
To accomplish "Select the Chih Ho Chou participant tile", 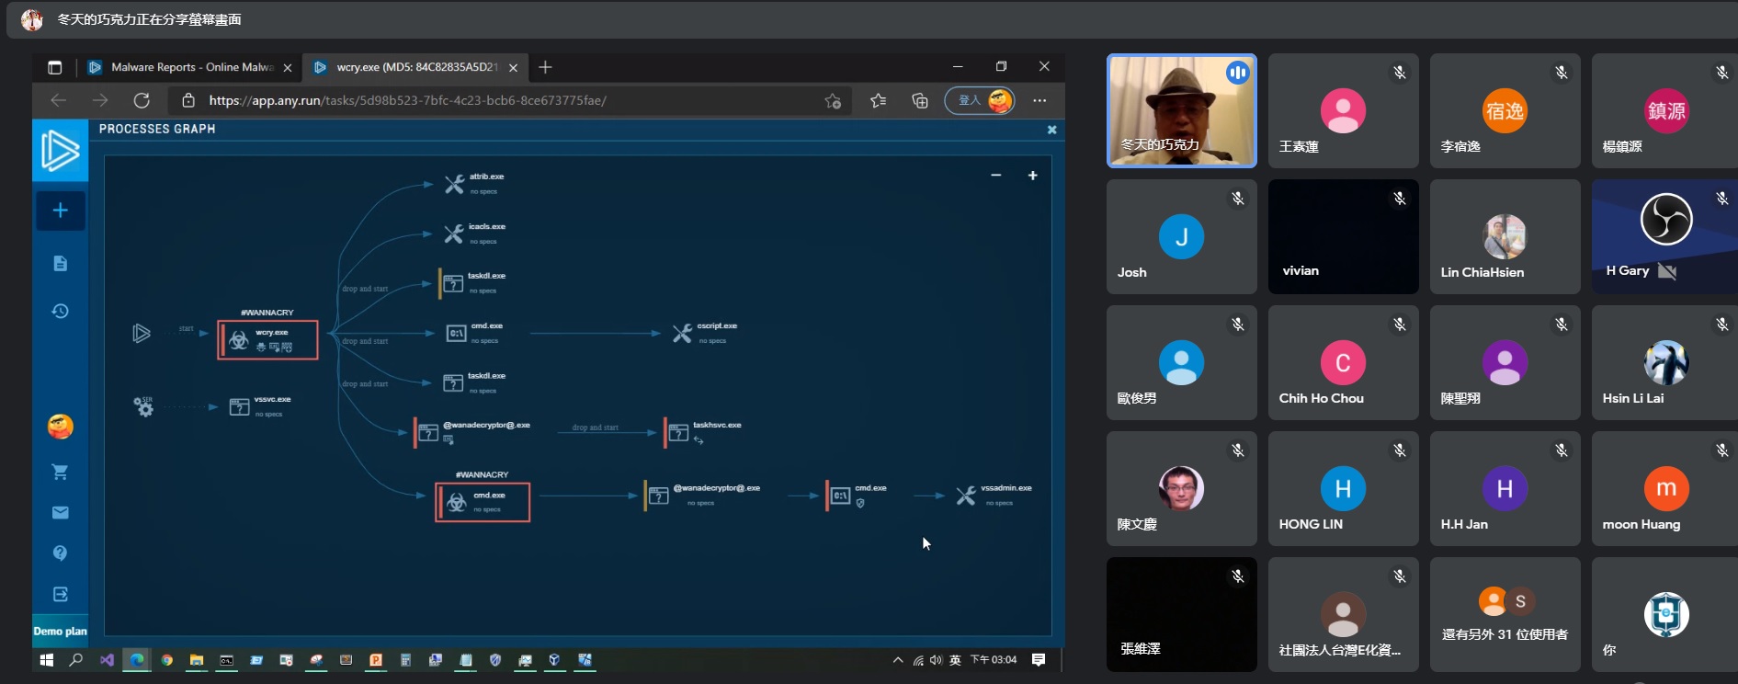I will pyautogui.click(x=1344, y=362).
